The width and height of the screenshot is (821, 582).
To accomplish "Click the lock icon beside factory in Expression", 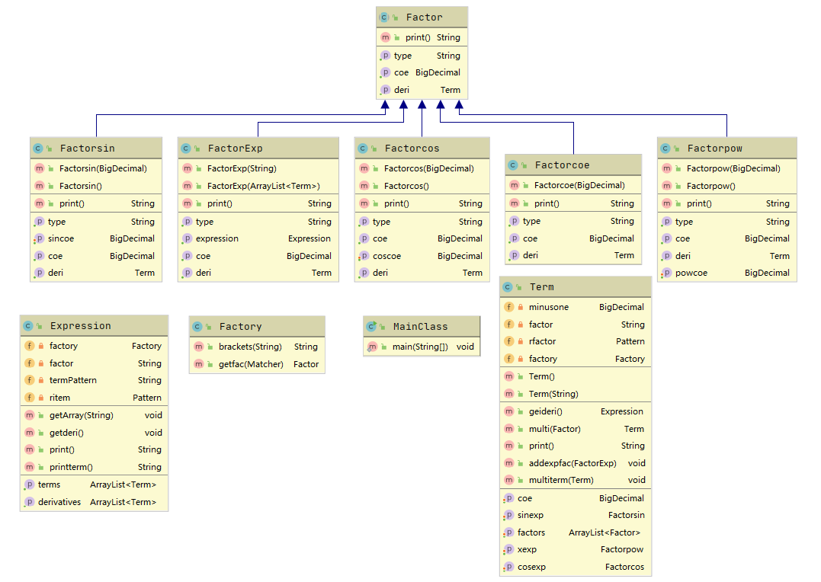I will coord(41,346).
